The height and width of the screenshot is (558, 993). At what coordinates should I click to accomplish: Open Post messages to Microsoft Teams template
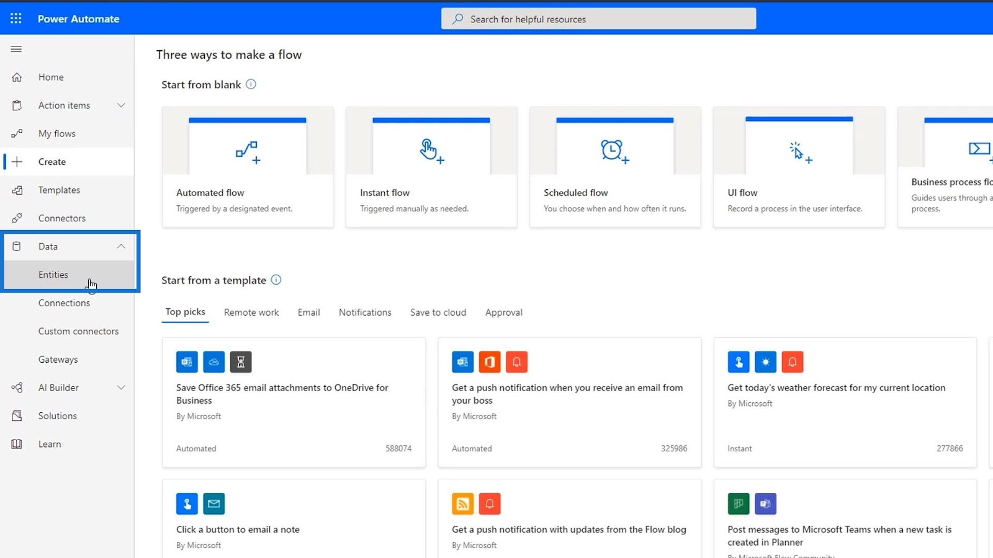coord(845,518)
